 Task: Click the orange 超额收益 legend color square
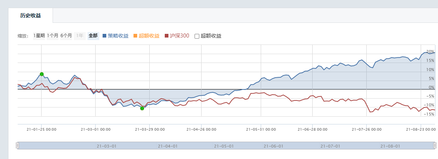point(135,36)
